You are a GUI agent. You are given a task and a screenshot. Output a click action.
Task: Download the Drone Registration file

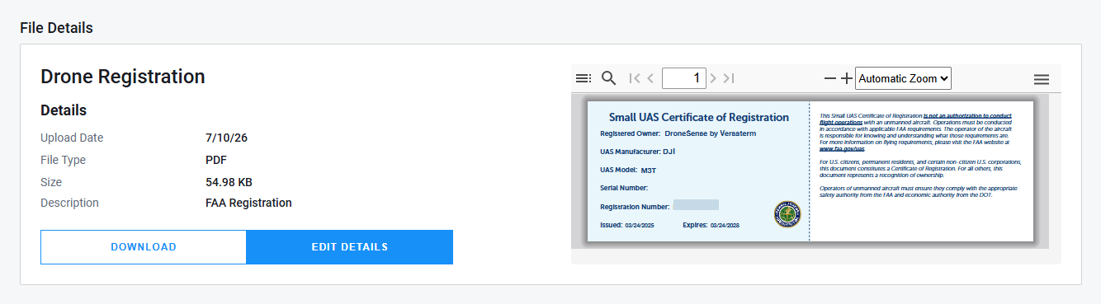(144, 247)
